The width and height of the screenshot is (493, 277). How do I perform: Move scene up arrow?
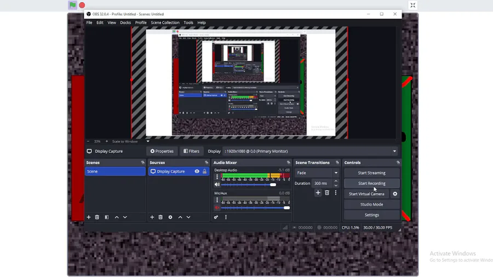(117, 217)
